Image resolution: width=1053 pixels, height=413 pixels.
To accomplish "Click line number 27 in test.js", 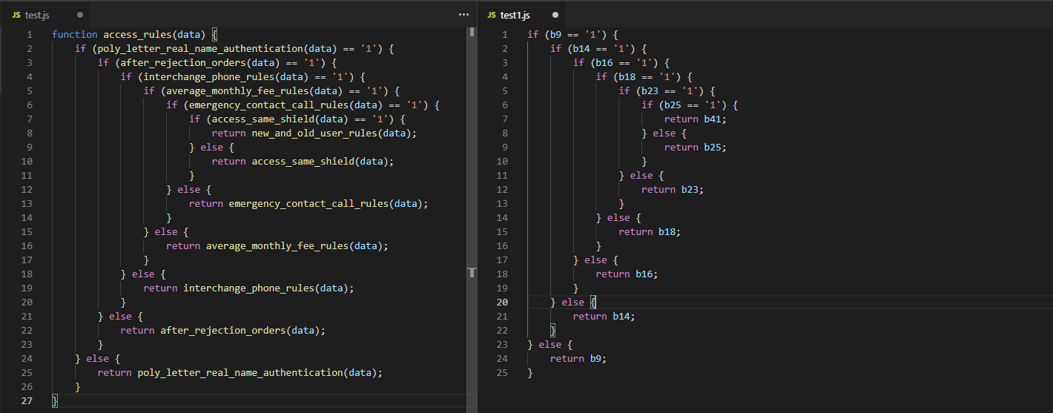I will [x=27, y=401].
